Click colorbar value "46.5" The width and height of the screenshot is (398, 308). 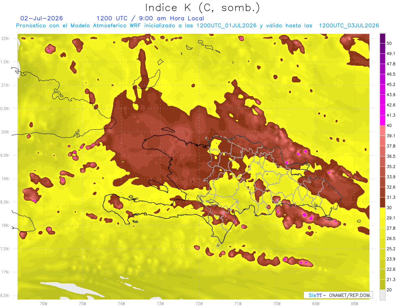click(x=391, y=74)
